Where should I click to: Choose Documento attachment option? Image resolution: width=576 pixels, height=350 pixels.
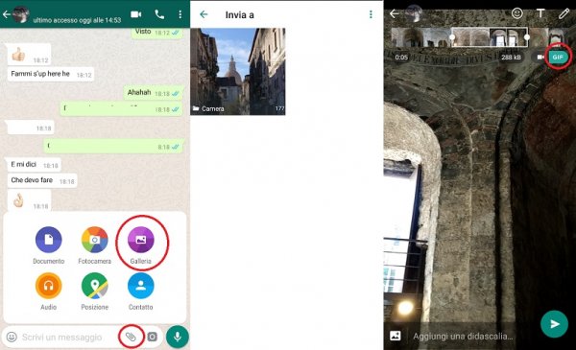coord(49,245)
